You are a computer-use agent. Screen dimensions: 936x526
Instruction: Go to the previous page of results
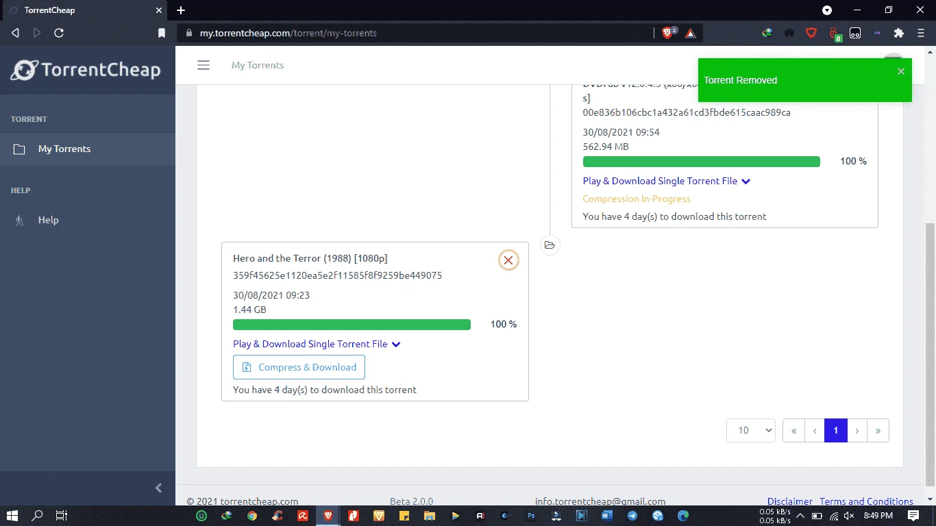(815, 430)
